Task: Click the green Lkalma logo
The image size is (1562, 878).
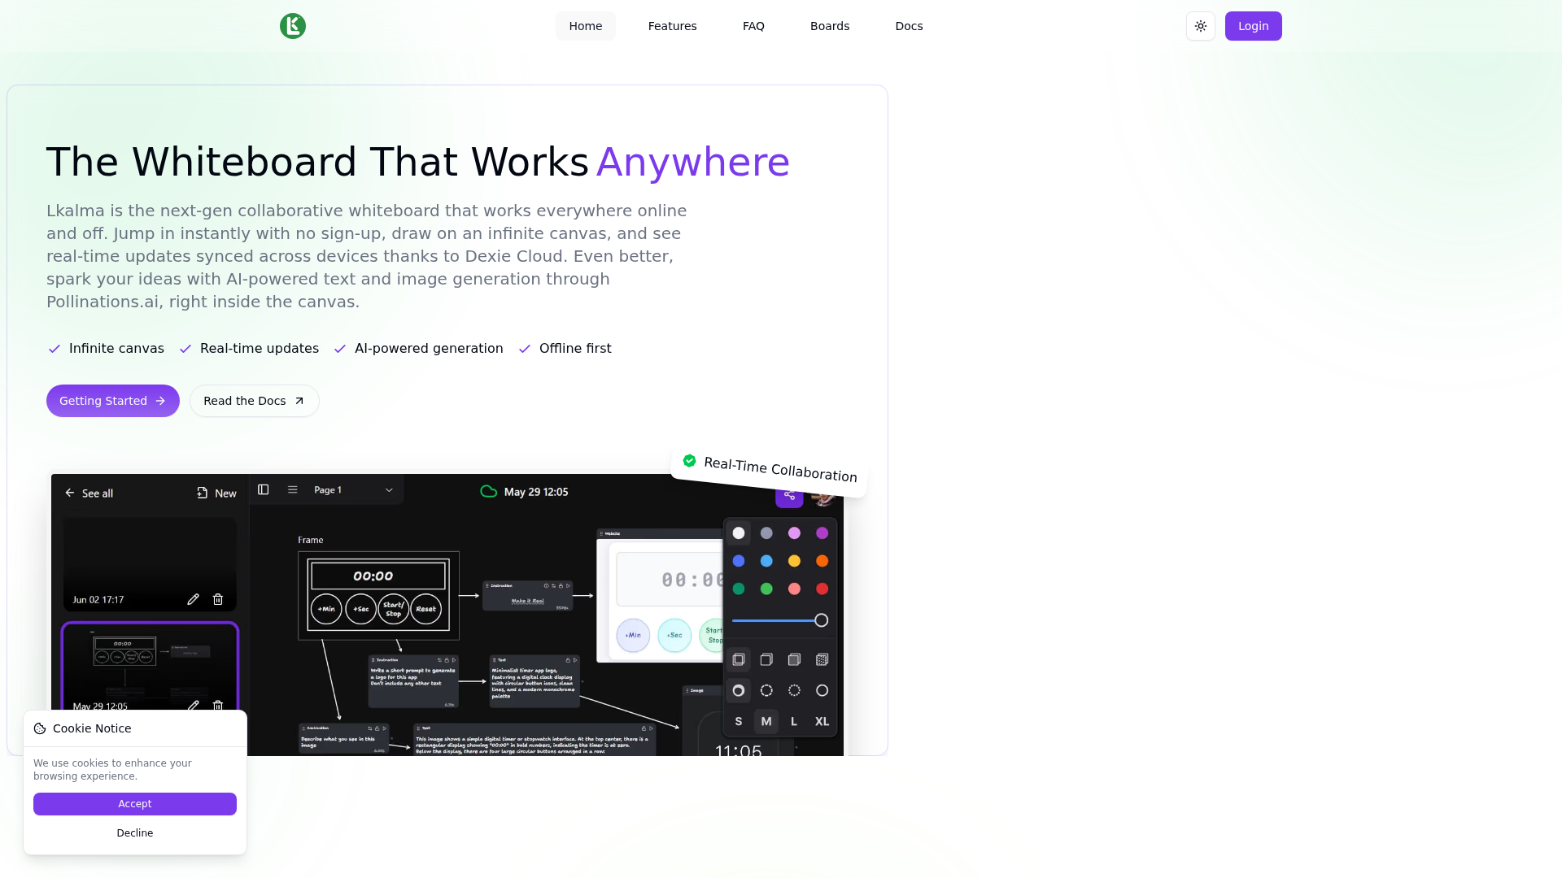Action: (293, 26)
